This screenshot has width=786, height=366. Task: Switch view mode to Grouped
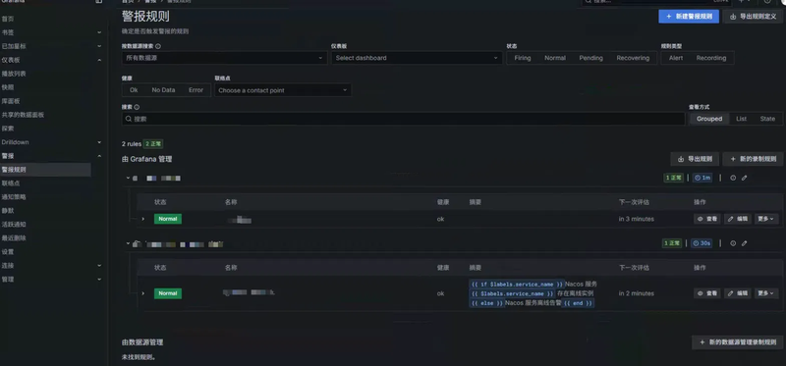[709, 119]
